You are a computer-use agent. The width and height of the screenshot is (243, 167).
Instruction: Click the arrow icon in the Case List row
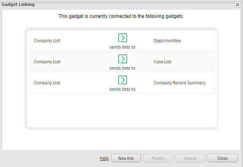click(x=123, y=59)
